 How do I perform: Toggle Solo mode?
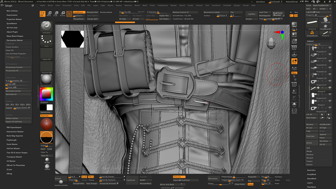pyautogui.click(x=294, y=105)
